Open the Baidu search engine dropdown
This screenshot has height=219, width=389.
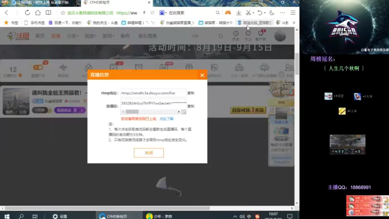tap(163, 13)
